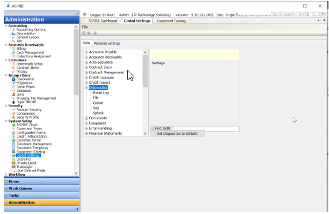Switch to the ASPIRE Dashboard tab
329x214 pixels.
pyautogui.click(x=103, y=21)
